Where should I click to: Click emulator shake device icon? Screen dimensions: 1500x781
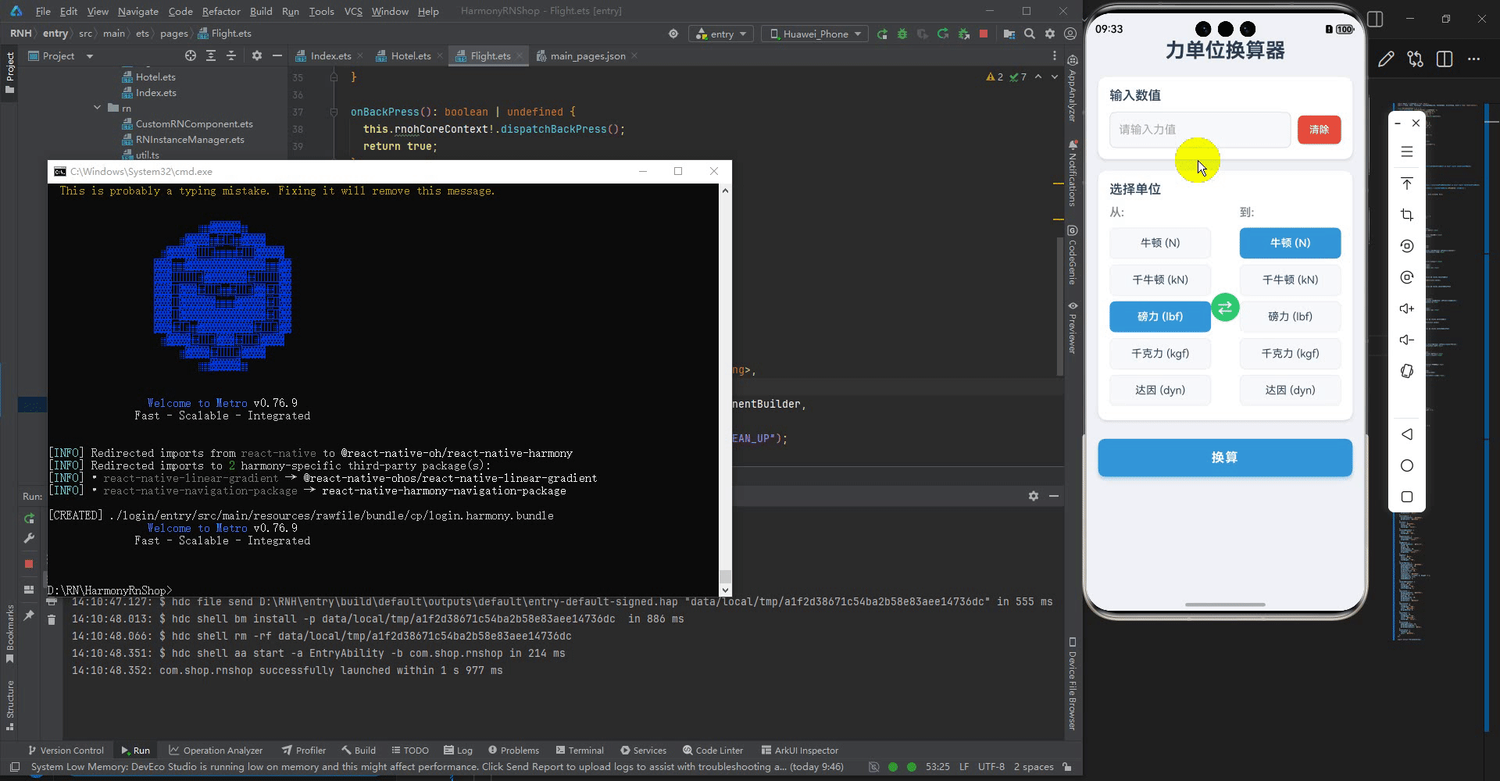(1407, 371)
